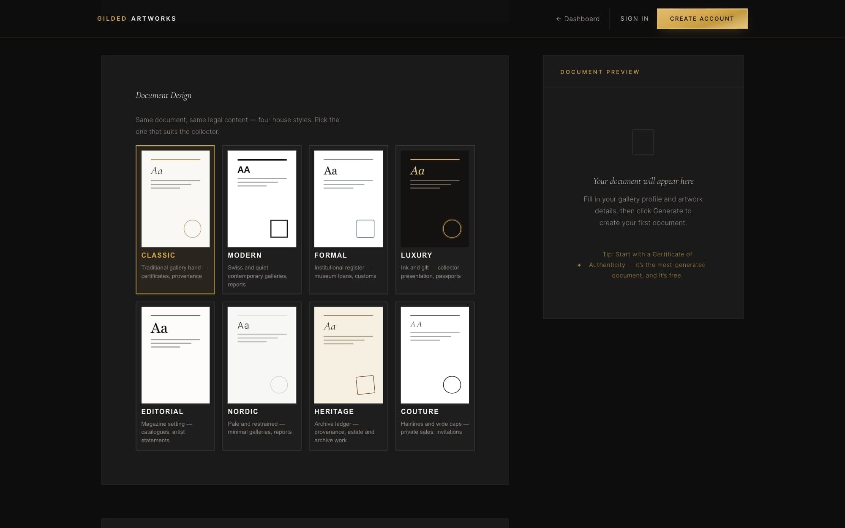Click the star icon beside the tip
The height and width of the screenshot is (528, 845).
579,265
